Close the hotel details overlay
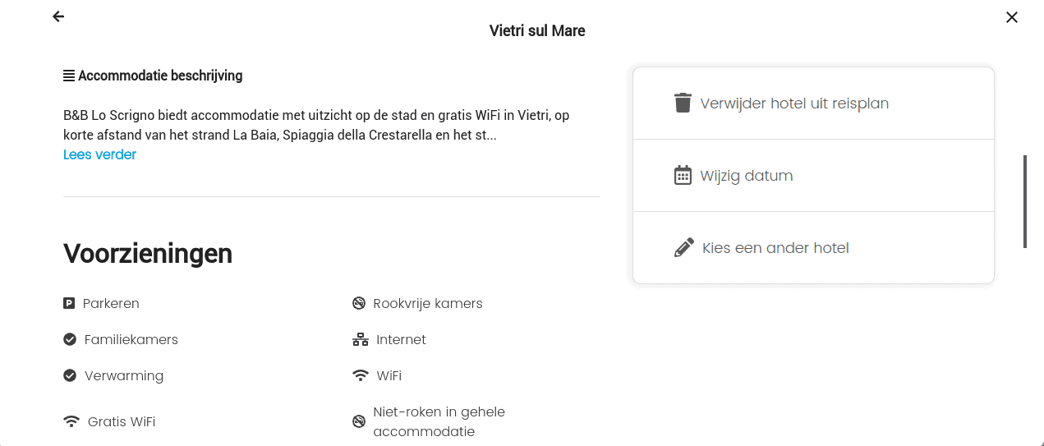The image size is (1044, 446). pos(1012,17)
